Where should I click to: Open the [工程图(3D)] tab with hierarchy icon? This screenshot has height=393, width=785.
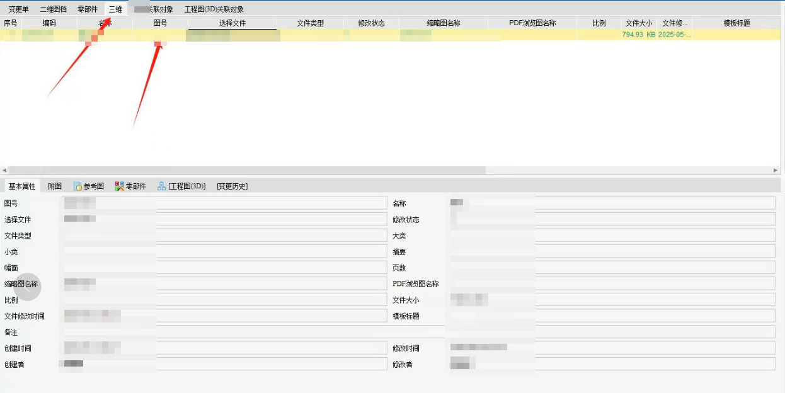point(181,186)
